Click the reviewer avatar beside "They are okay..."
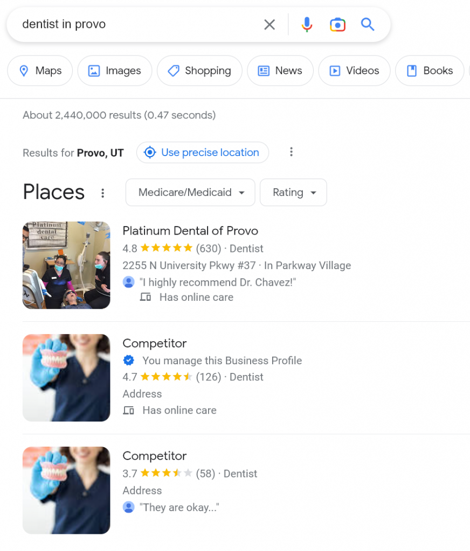 pos(128,507)
